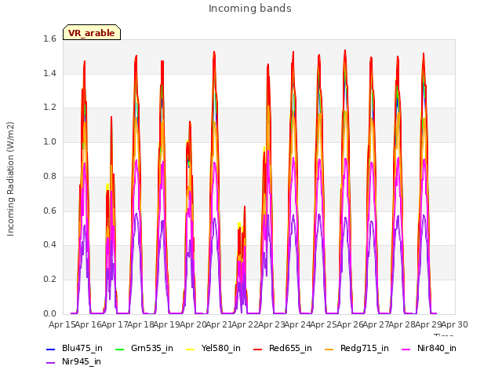This screenshot has width=502, height=377.
Task: Click the Incoming bands chart title
Action: [250, 9]
